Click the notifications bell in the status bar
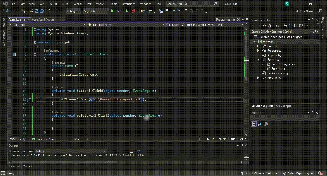 pyautogui.click(x=320, y=173)
